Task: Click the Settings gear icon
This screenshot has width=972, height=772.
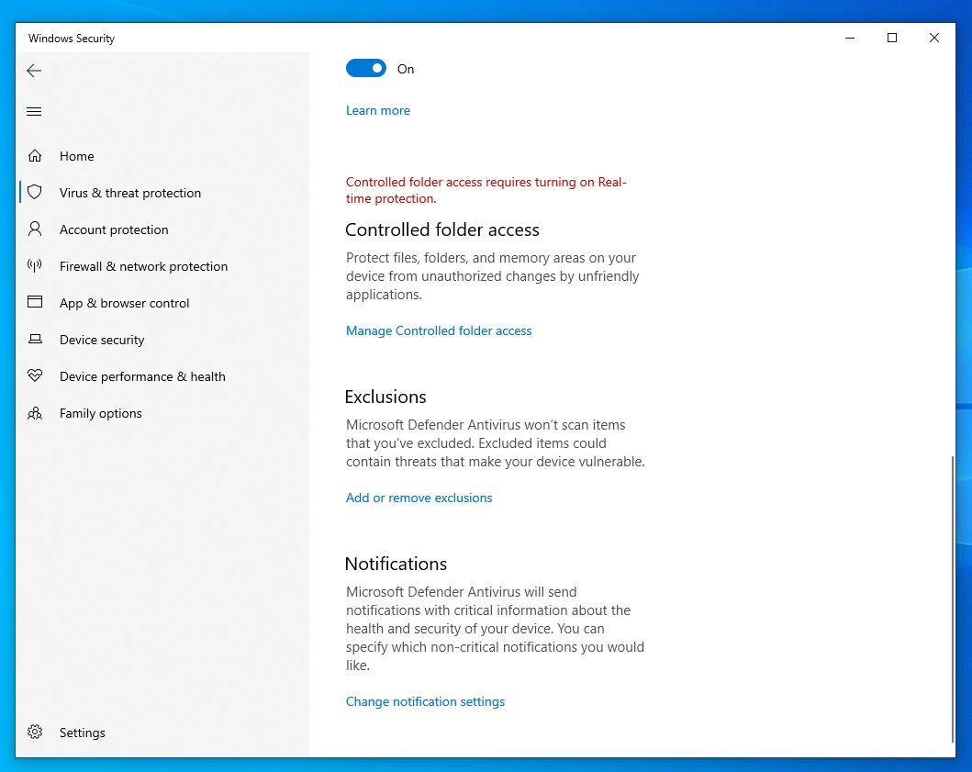Action: (35, 732)
